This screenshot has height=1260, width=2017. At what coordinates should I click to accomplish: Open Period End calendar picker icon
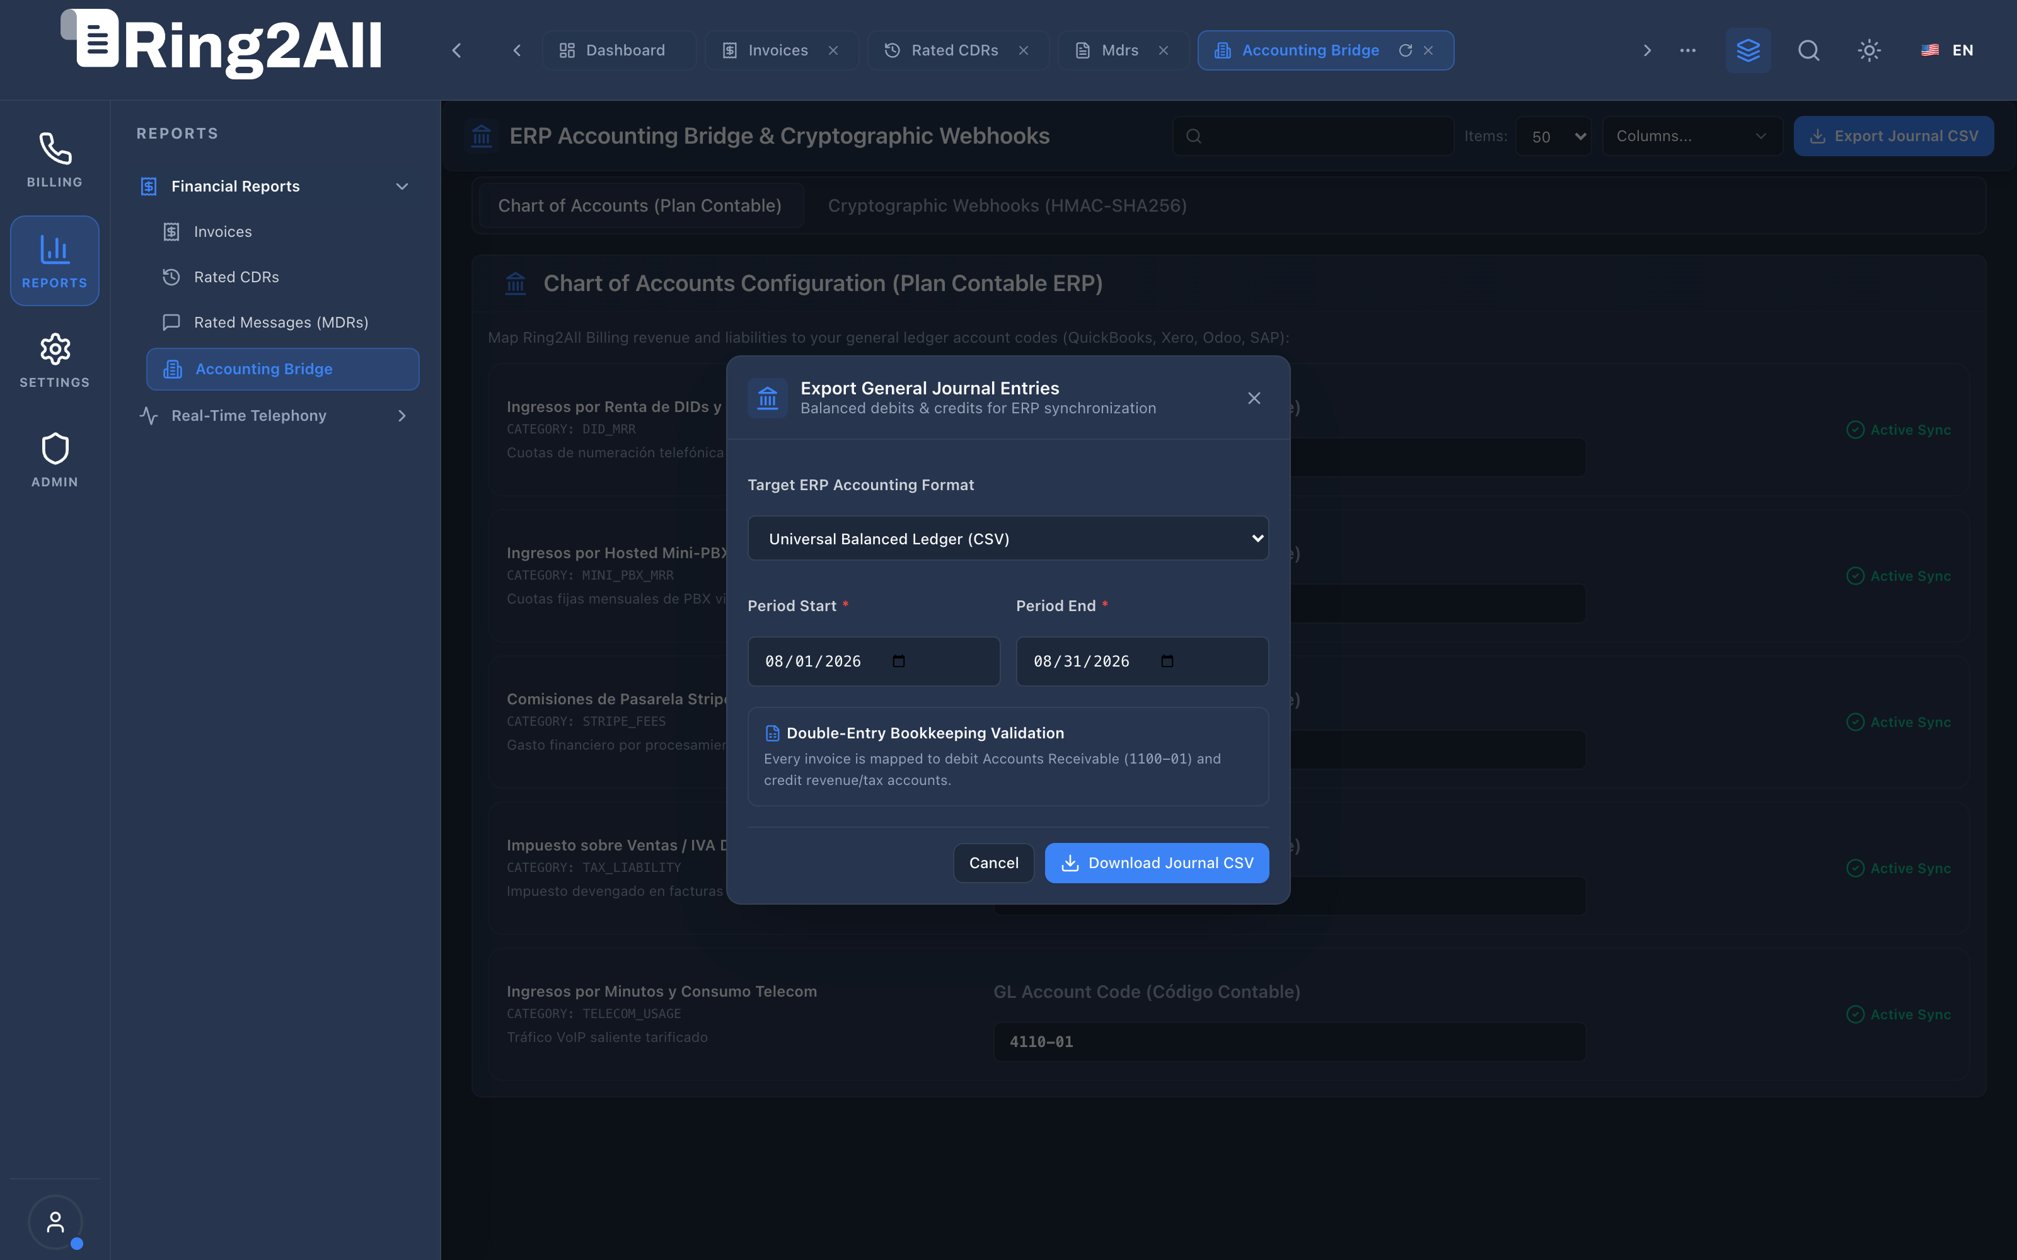[x=1167, y=661]
